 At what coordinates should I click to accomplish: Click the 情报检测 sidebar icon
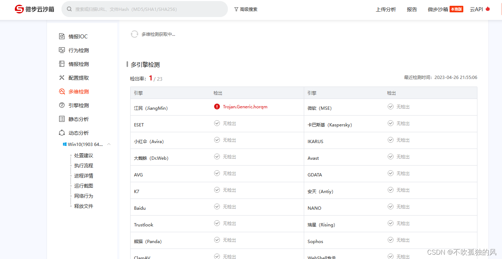point(62,64)
